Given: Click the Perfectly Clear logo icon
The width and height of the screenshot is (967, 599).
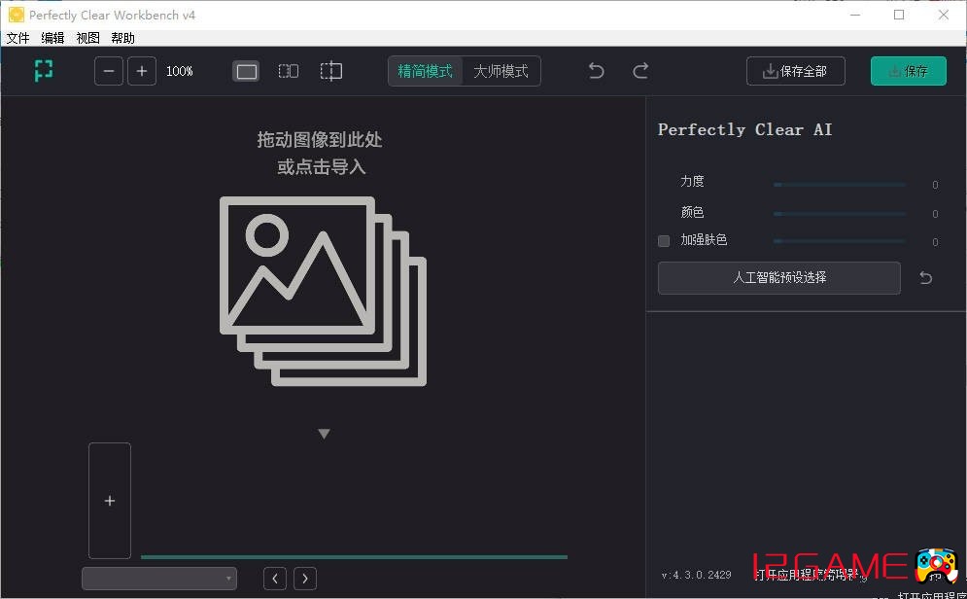Looking at the screenshot, I should [44, 71].
